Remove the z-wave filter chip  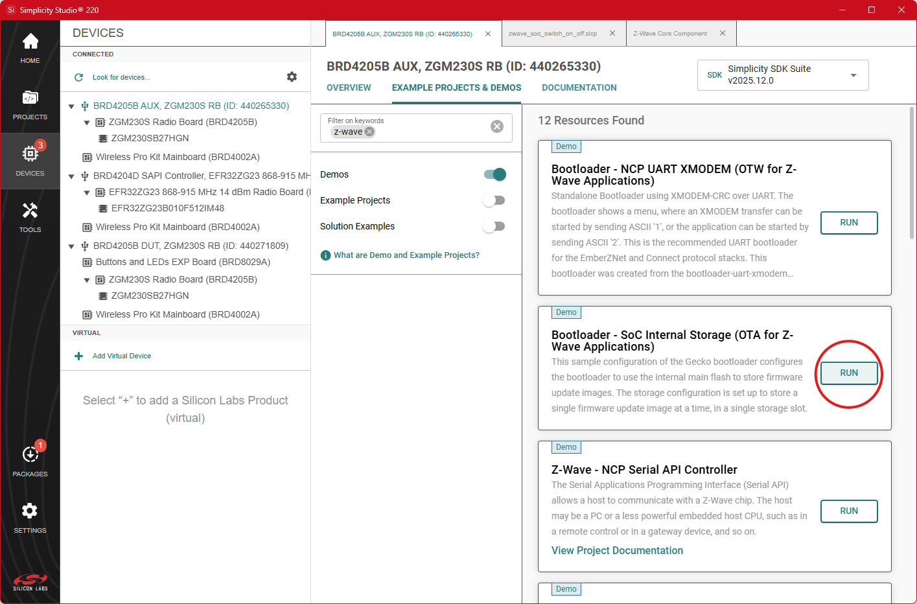click(369, 132)
